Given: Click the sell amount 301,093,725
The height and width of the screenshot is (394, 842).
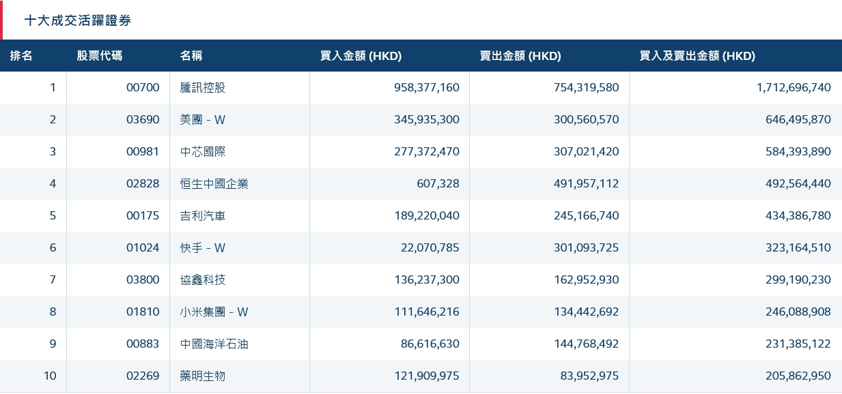Looking at the screenshot, I should [587, 247].
